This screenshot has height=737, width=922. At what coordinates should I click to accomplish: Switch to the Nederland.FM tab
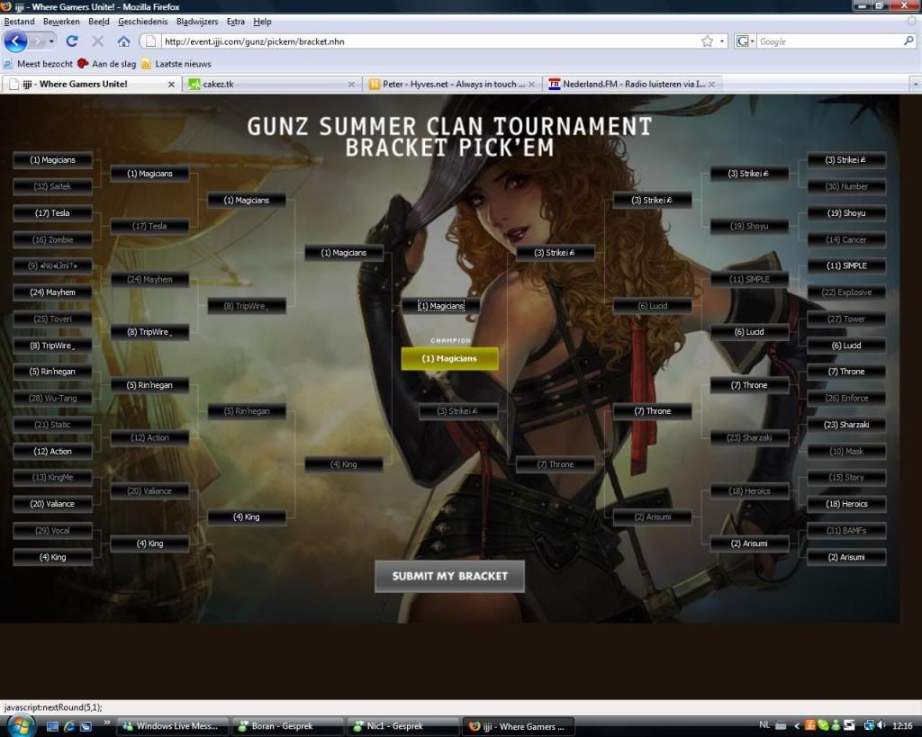coord(630,85)
